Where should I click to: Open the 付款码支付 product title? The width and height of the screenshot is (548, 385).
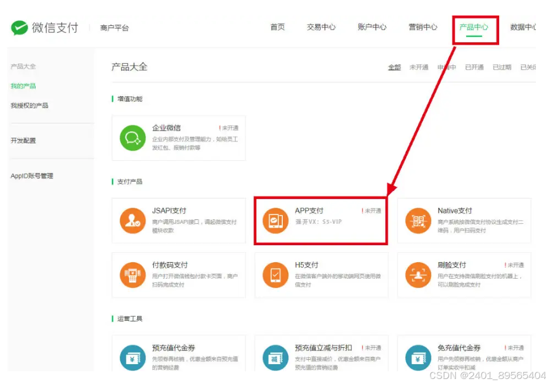coord(170,265)
